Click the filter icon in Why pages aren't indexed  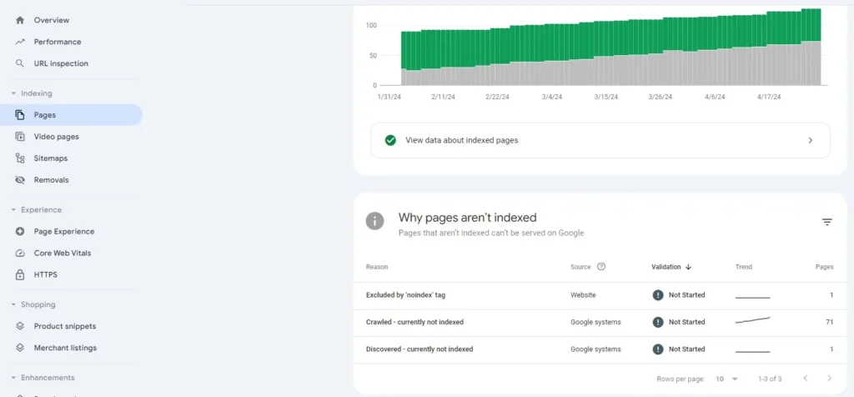click(x=826, y=222)
